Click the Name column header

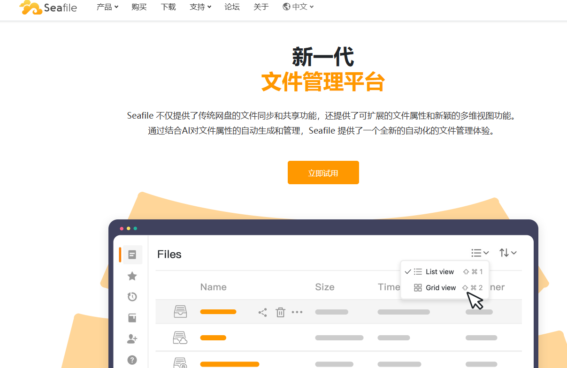(213, 287)
